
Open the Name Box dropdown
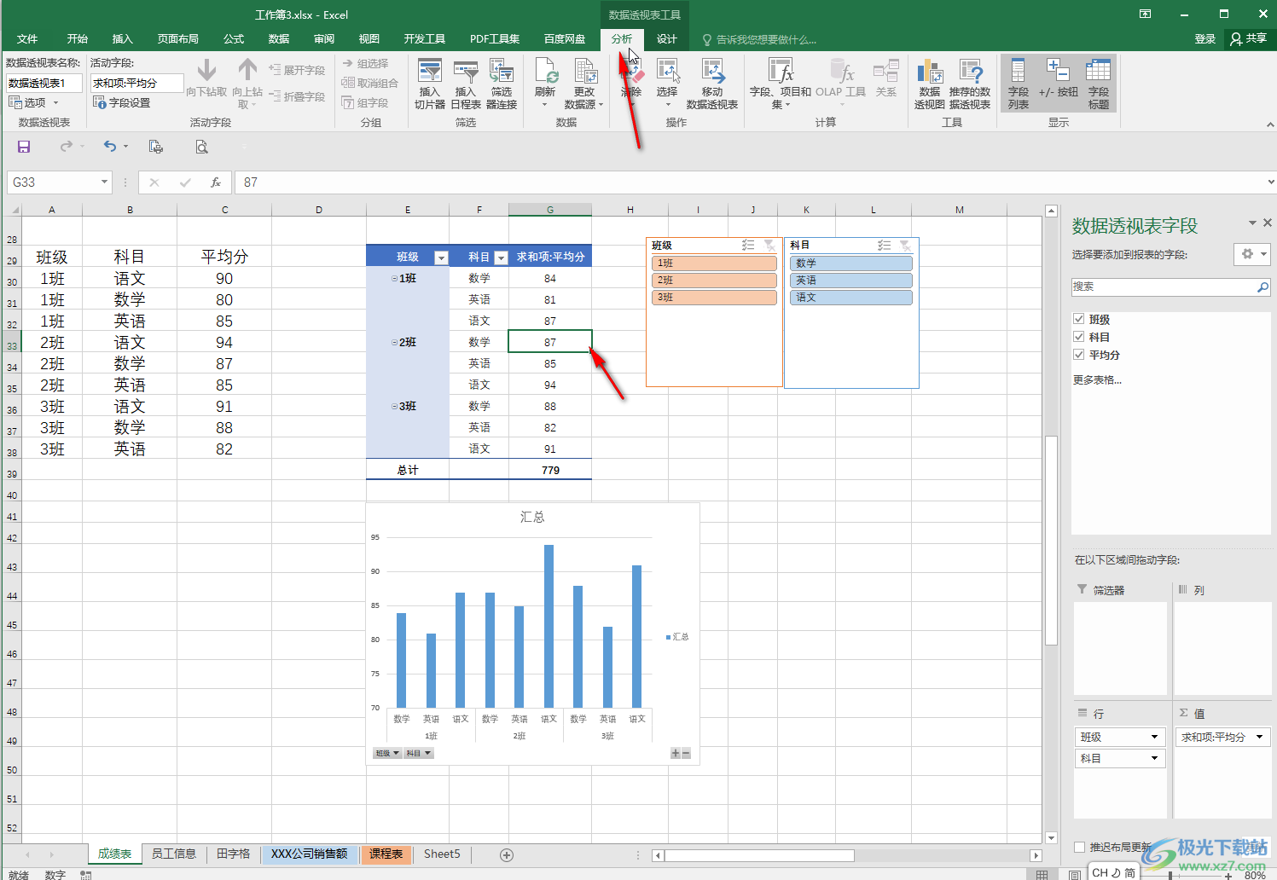coord(104,182)
